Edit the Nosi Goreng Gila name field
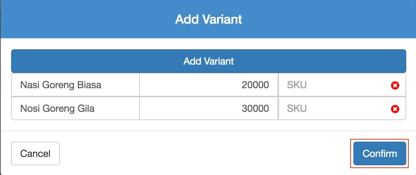The image size is (416, 175). (x=75, y=108)
